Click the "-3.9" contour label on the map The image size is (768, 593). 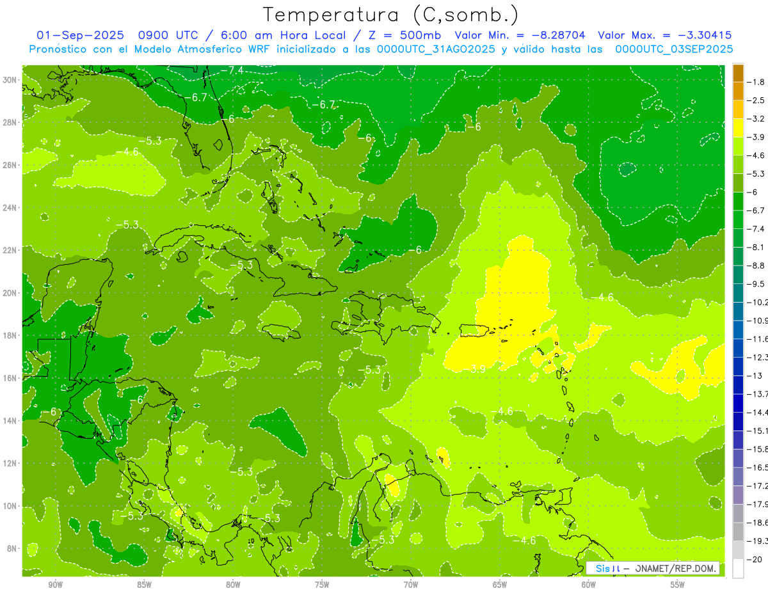tap(475, 369)
